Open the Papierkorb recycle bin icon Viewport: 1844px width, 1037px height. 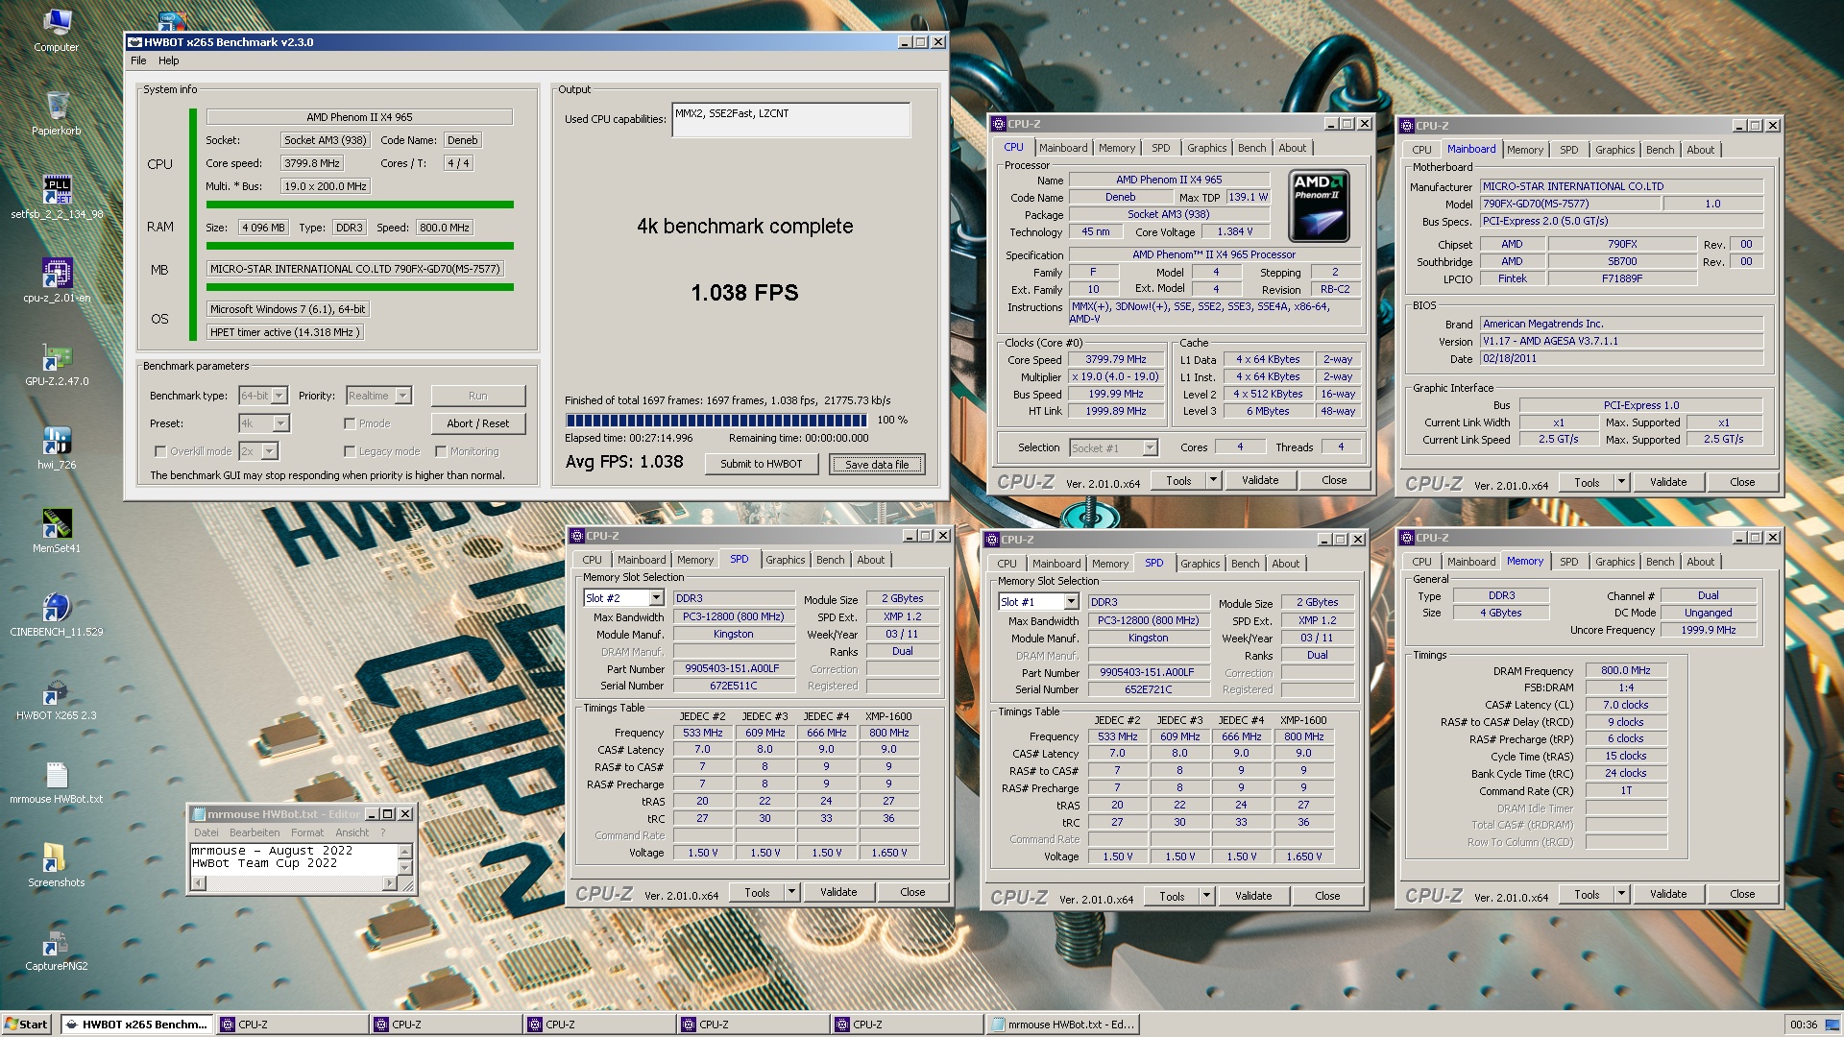click(56, 112)
